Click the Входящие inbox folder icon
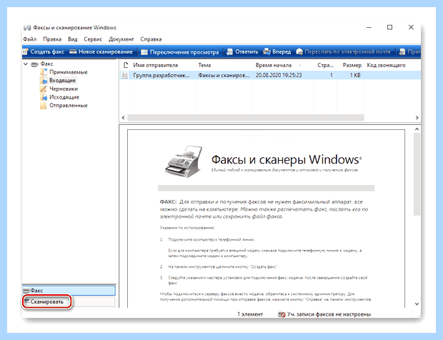 [43, 81]
